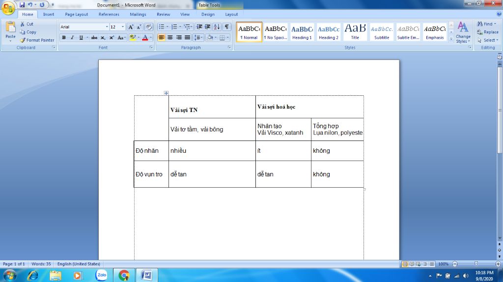This screenshot has height=282, width=503.
Task: Align text left
Action: (x=161, y=37)
